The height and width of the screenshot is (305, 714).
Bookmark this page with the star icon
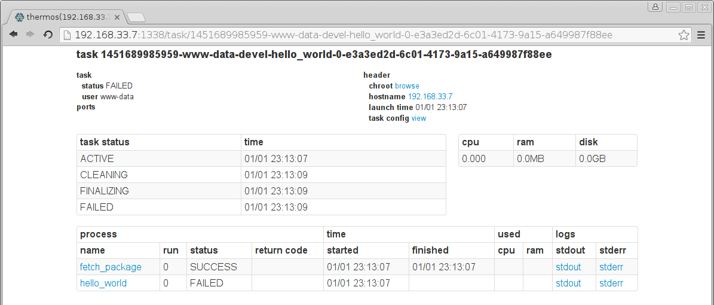(x=684, y=35)
